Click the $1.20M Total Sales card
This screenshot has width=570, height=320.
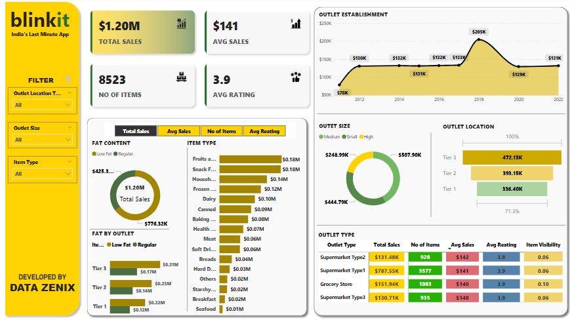tap(143, 32)
